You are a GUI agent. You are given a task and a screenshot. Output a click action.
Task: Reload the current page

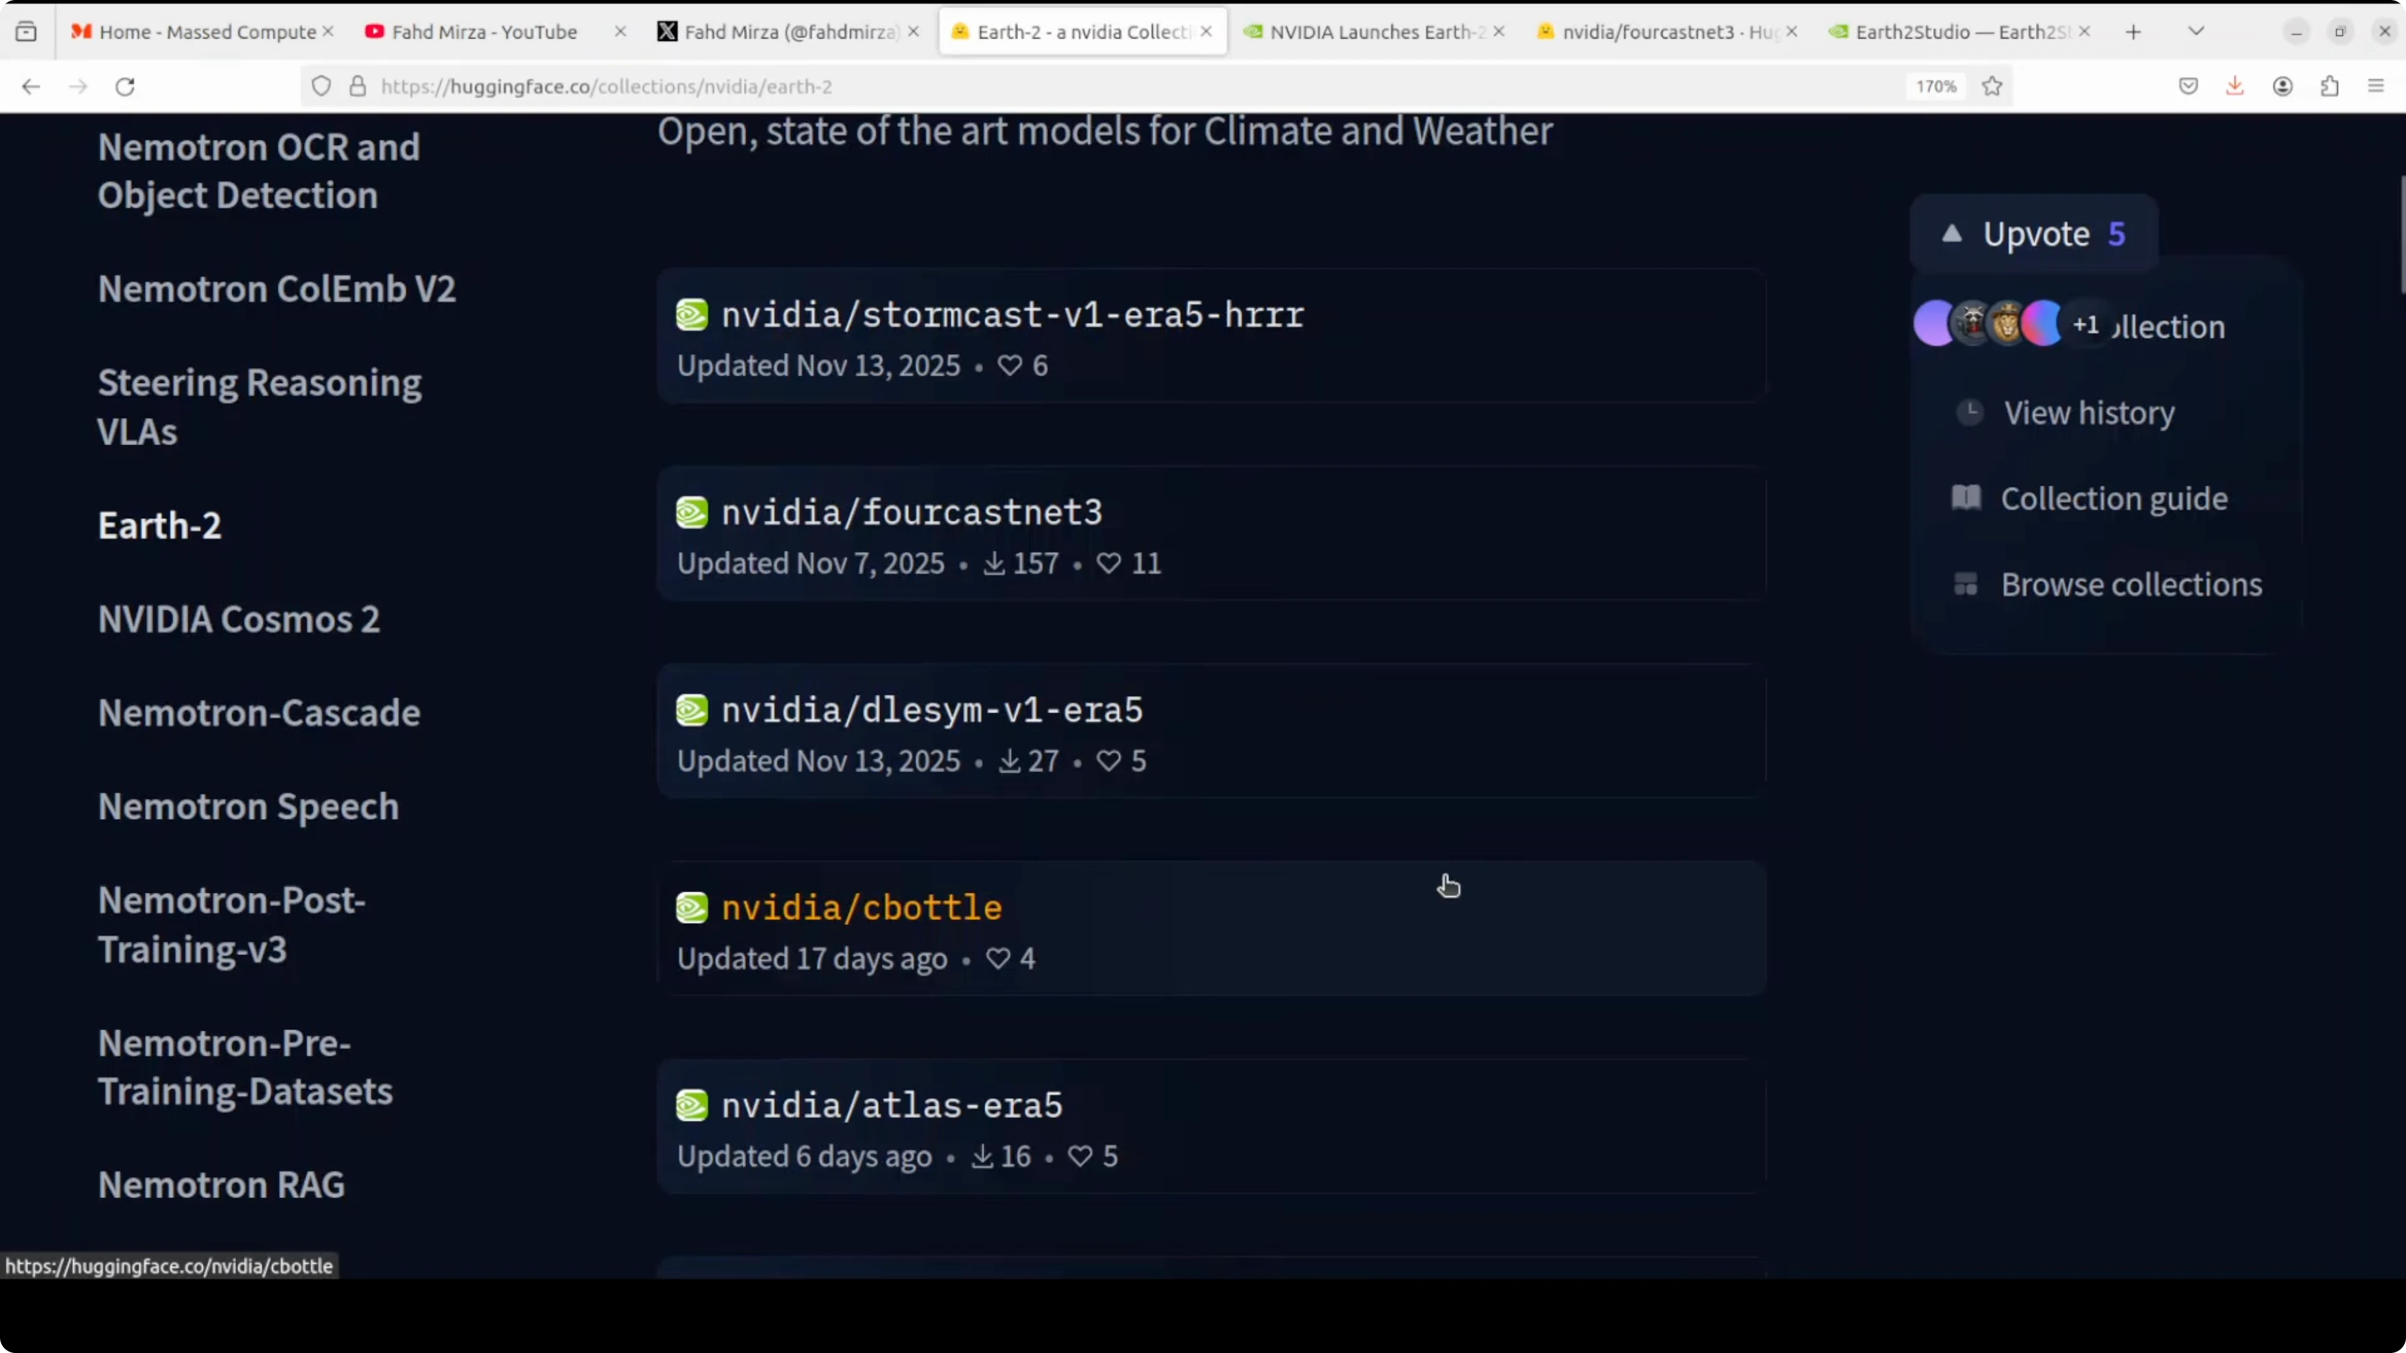125,87
